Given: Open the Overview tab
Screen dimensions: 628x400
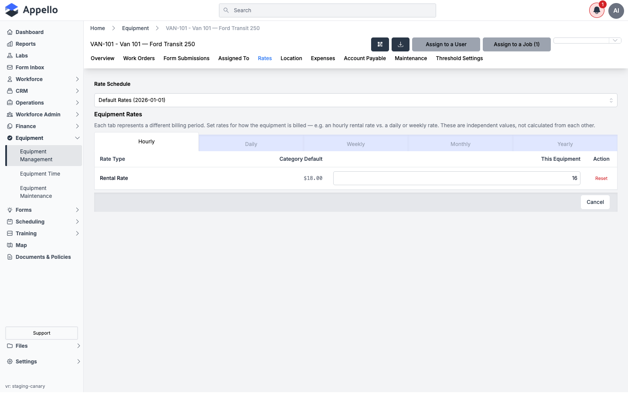Looking at the screenshot, I should coord(102,58).
